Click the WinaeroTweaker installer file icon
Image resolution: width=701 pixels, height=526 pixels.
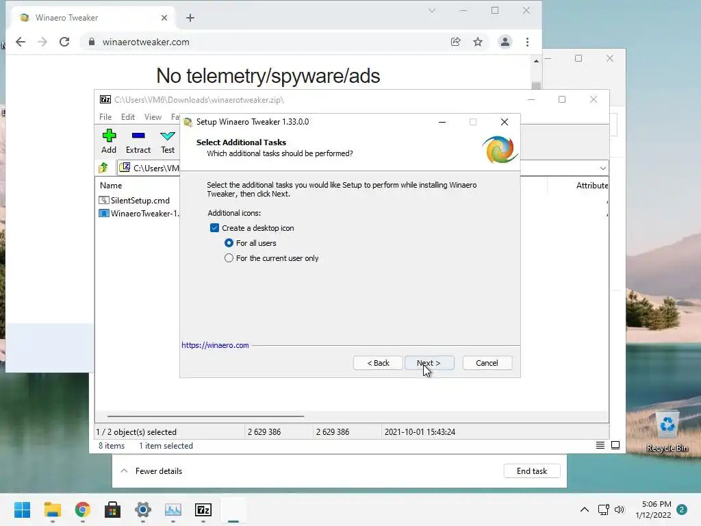[104, 214]
